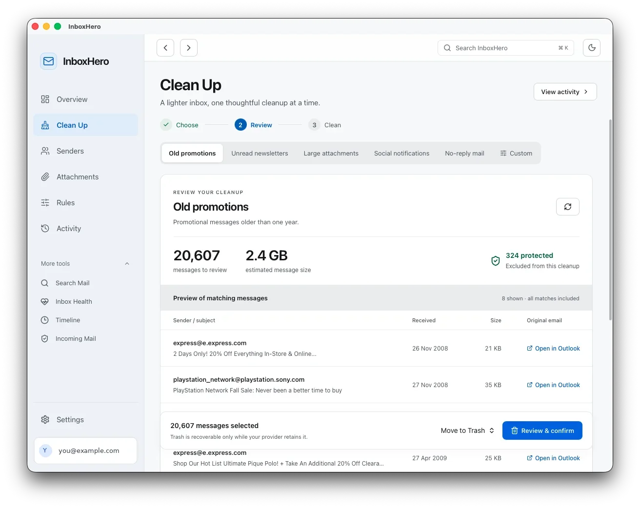Open the 26 Nov 2008 Express email in Outlook
Viewport: 640px width, 508px height.
click(x=553, y=349)
